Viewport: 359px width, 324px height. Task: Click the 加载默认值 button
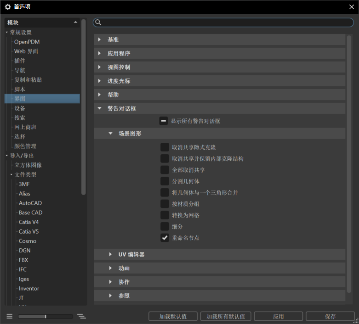pos(173,316)
